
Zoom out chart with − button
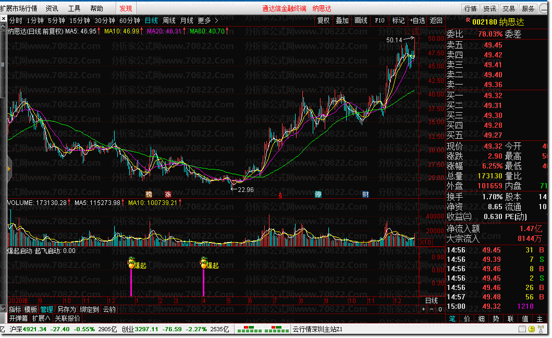pyautogui.click(x=432, y=309)
